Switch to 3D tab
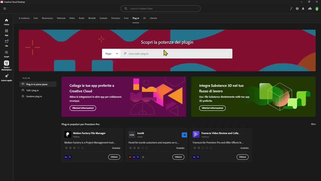 144,18
